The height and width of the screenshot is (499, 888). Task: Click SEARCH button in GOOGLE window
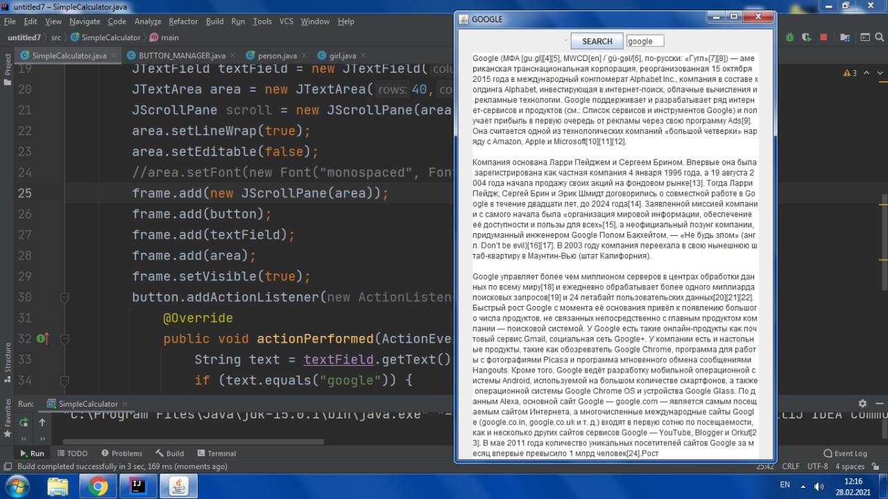pyautogui.click(x=597, y=41)
